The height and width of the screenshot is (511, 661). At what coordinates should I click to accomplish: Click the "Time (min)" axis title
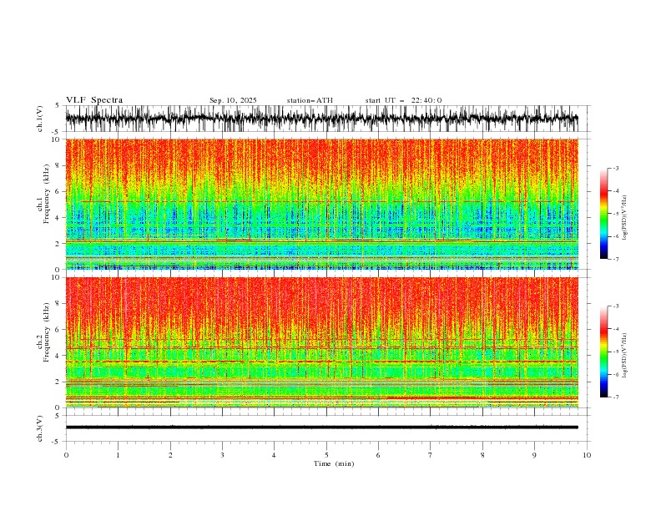pos(334,463)
